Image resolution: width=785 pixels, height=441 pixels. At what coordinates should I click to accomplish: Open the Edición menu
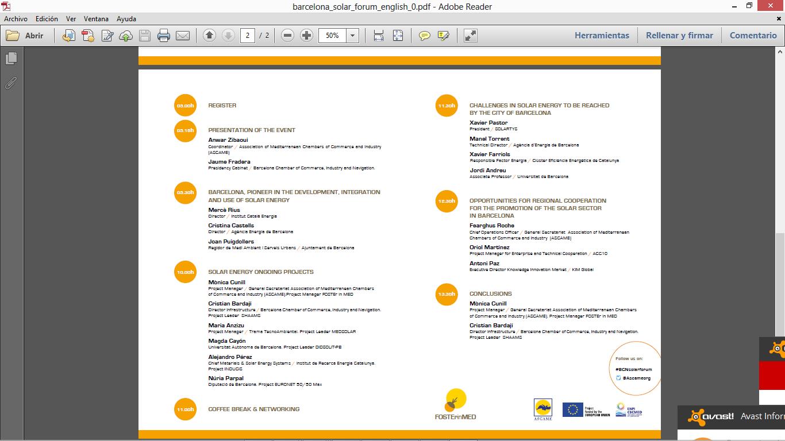tap(47, 19)
